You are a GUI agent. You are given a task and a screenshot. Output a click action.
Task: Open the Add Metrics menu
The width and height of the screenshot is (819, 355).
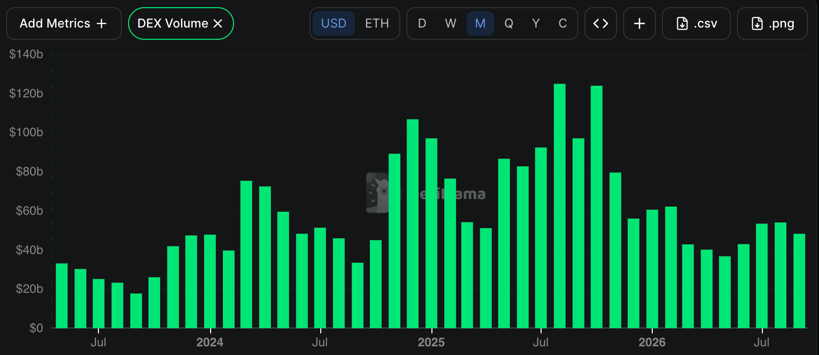click(64, 23)
